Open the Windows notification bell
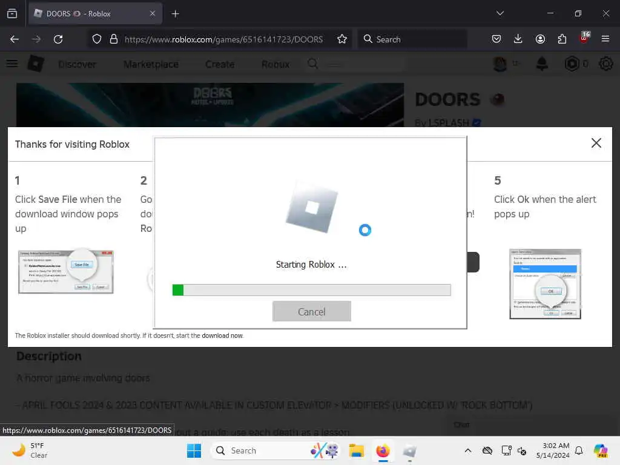This screenshot has height=465, width=620. click(x=579, y=450)
